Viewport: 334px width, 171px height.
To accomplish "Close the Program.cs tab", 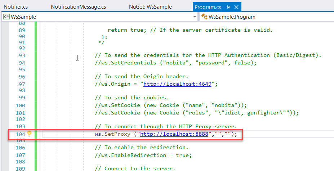I will (236, 7).
